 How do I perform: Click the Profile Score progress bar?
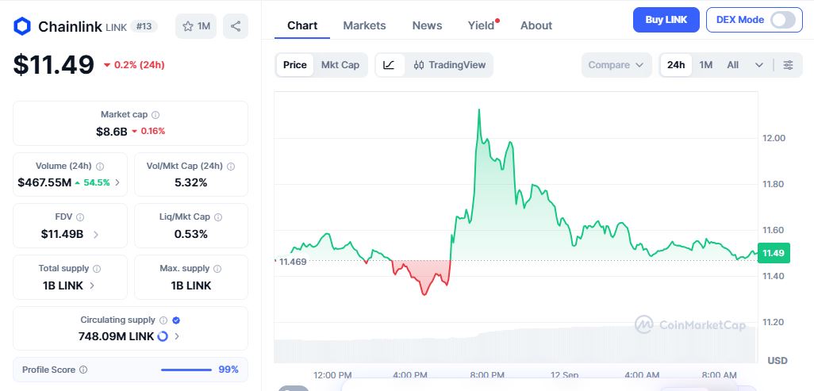point(186,370)
